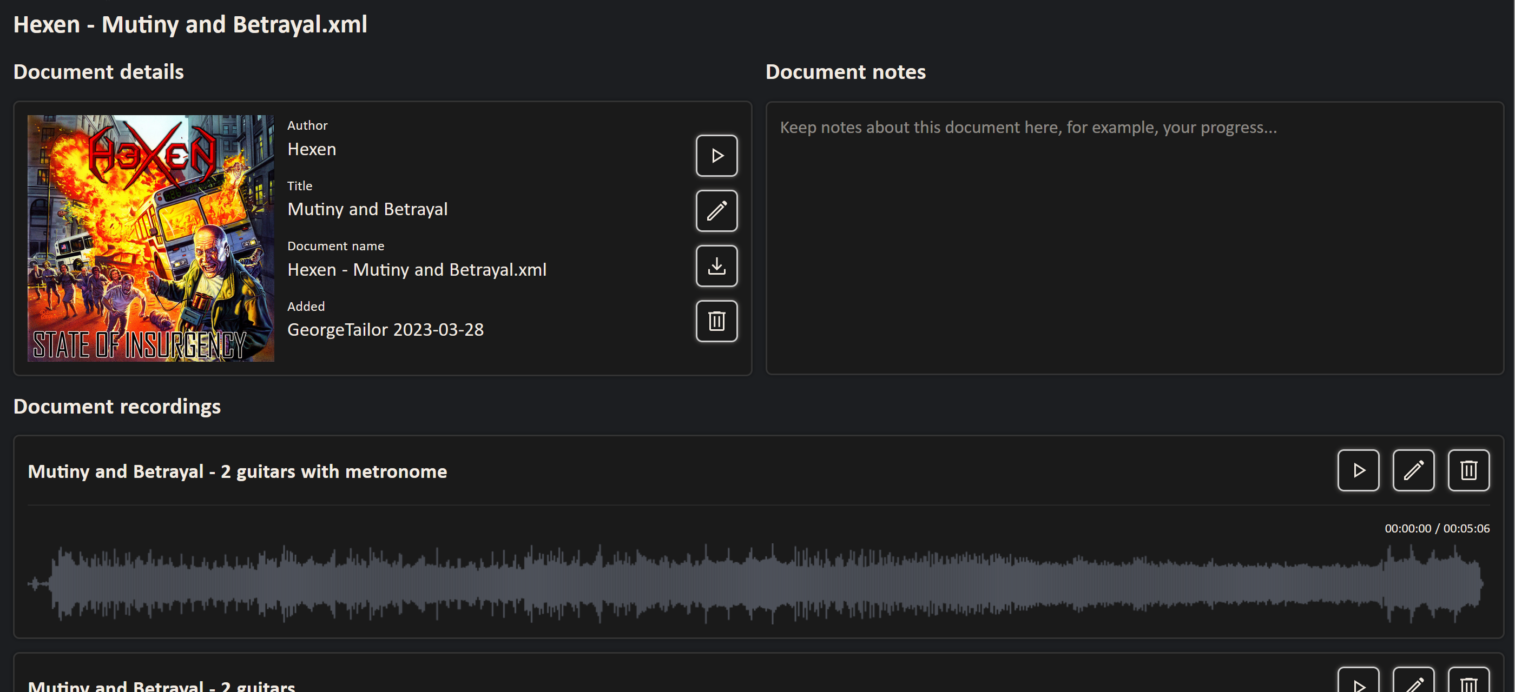Edit the '2 guitars with metronome' recording

pos(1413,470)
